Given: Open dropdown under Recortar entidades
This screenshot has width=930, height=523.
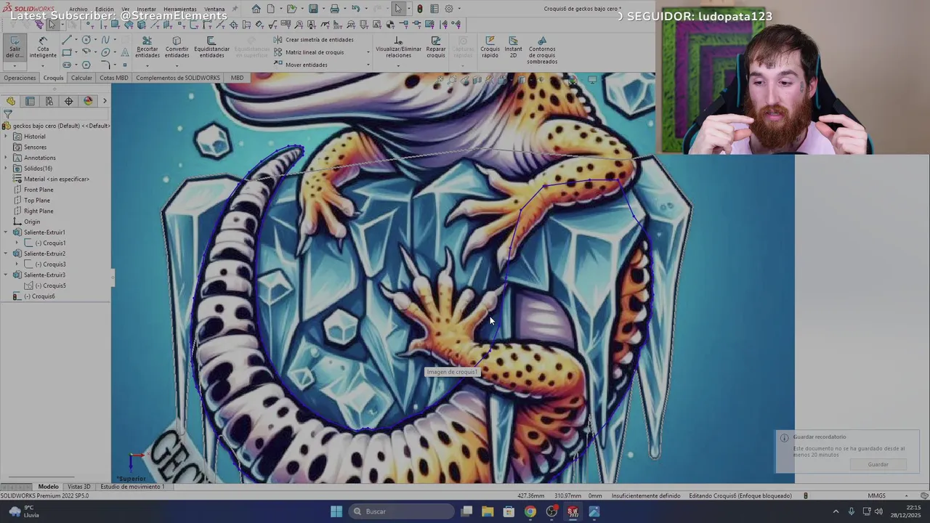Looking at the screenshot, I should 147,65.
